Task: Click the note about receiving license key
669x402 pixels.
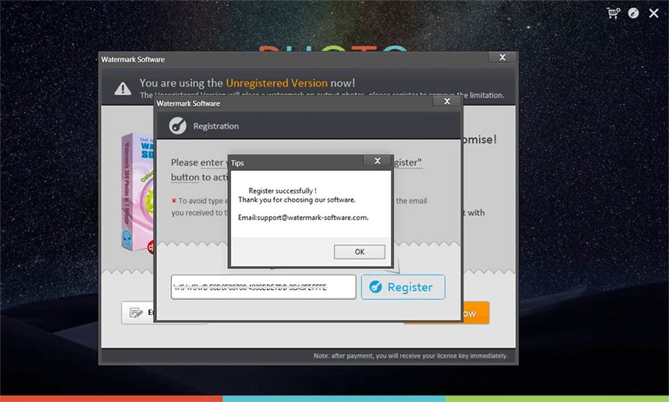Action: pos(411,355)
